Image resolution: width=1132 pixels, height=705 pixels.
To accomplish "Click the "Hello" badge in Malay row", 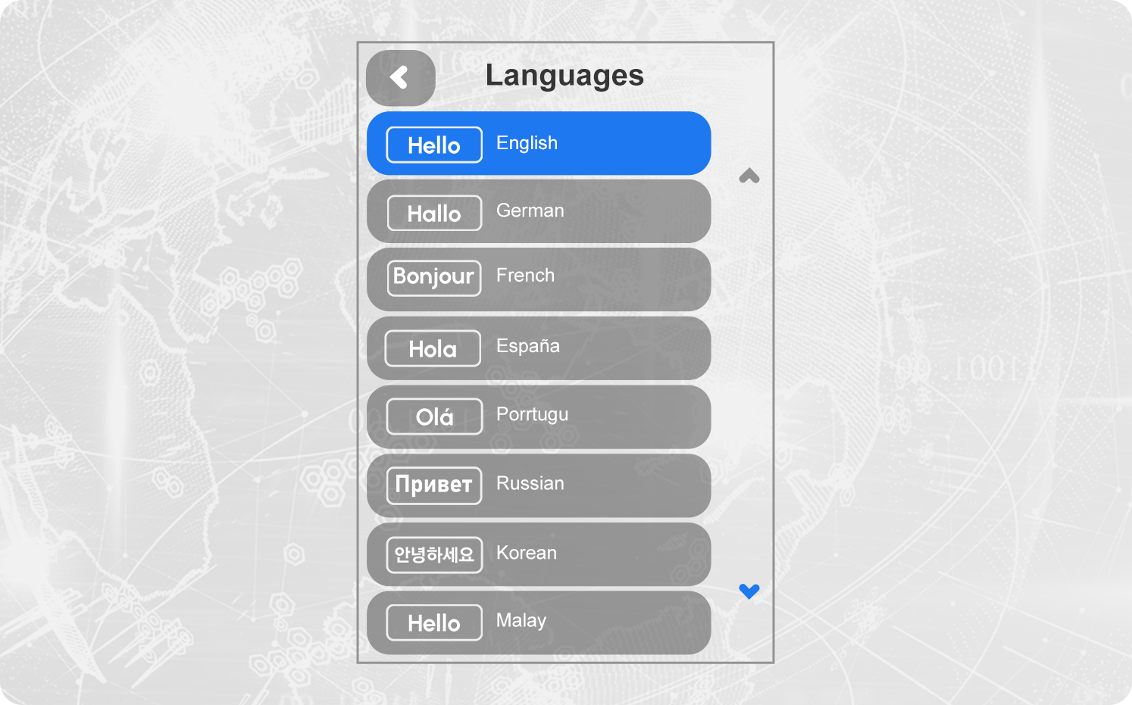I will coord(434,623).
